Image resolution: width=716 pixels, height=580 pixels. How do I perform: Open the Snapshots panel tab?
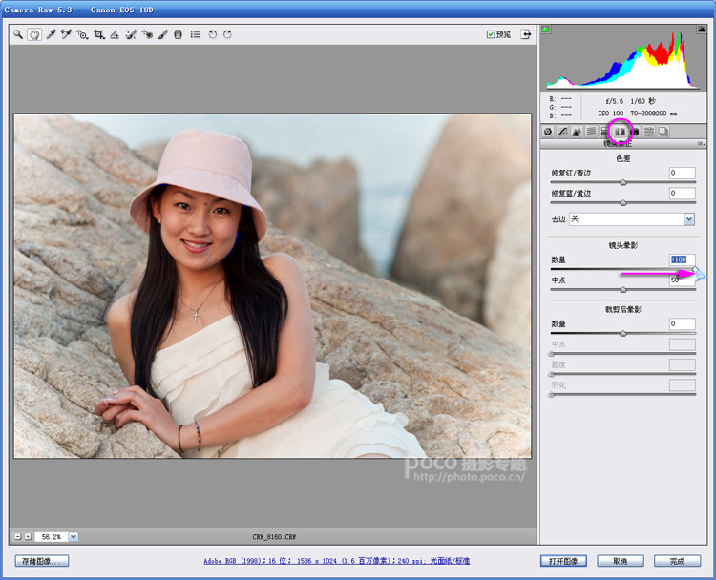coord(663,132)
